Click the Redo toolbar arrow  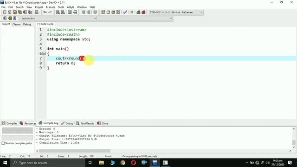coord(50,13)
